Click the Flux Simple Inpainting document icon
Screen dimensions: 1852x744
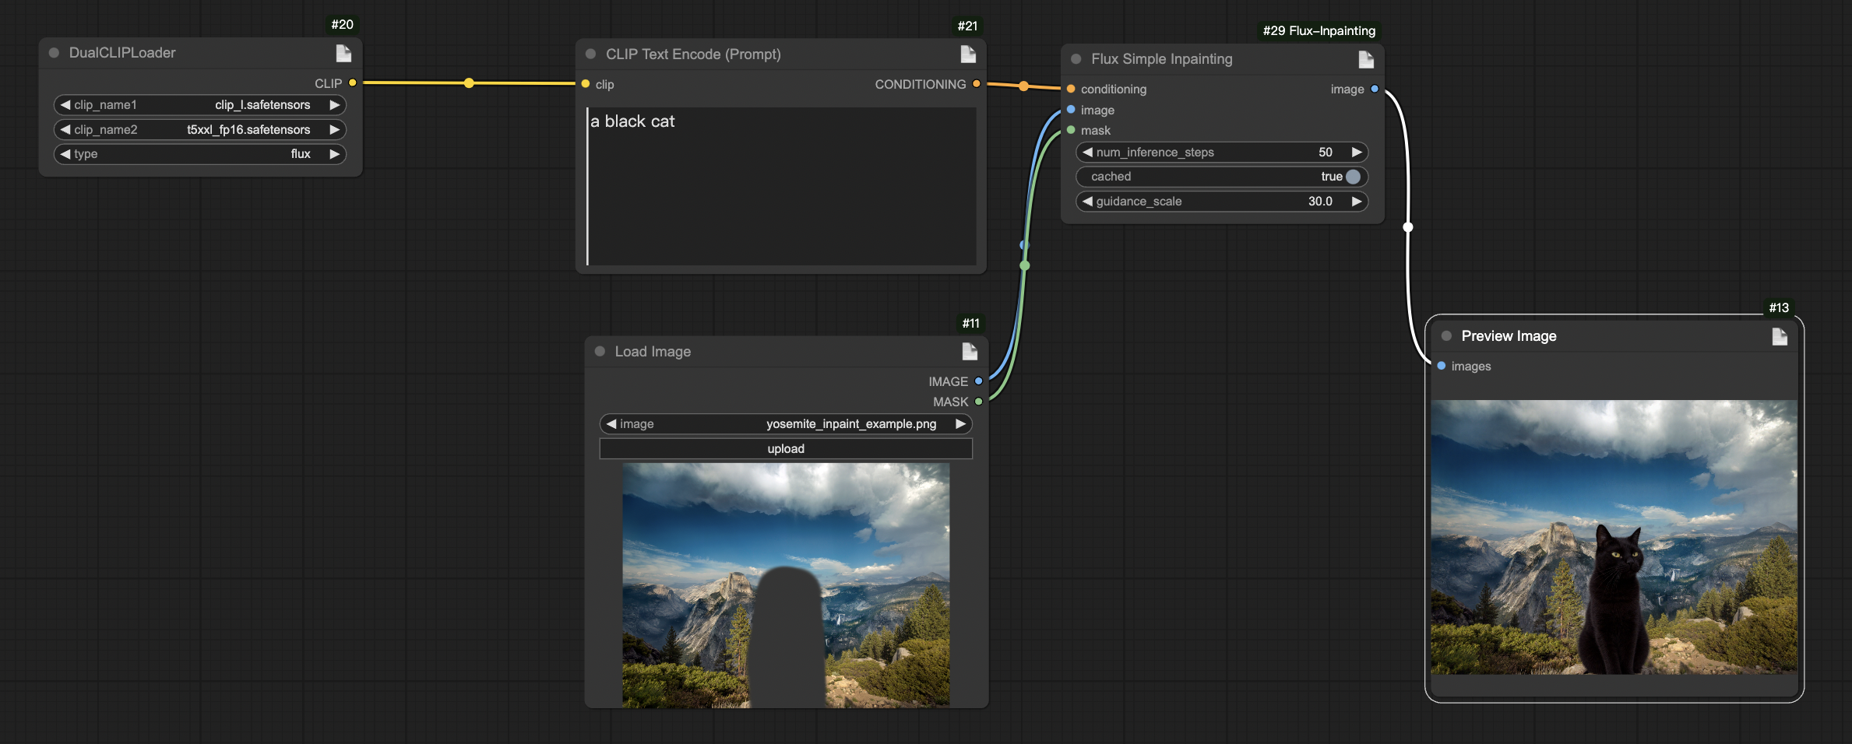pos(1366,59)
